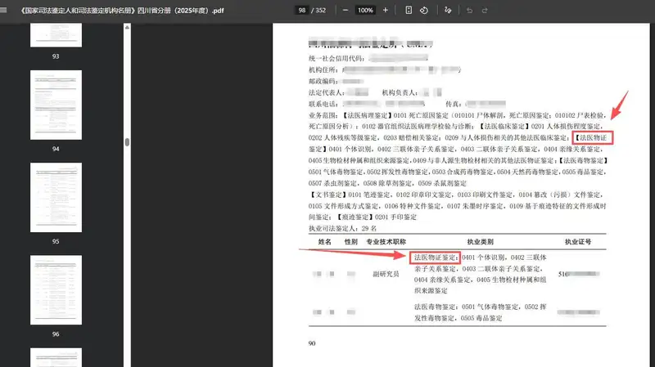
Task: Click the 机构负责人 label
Action: [400, 92]
